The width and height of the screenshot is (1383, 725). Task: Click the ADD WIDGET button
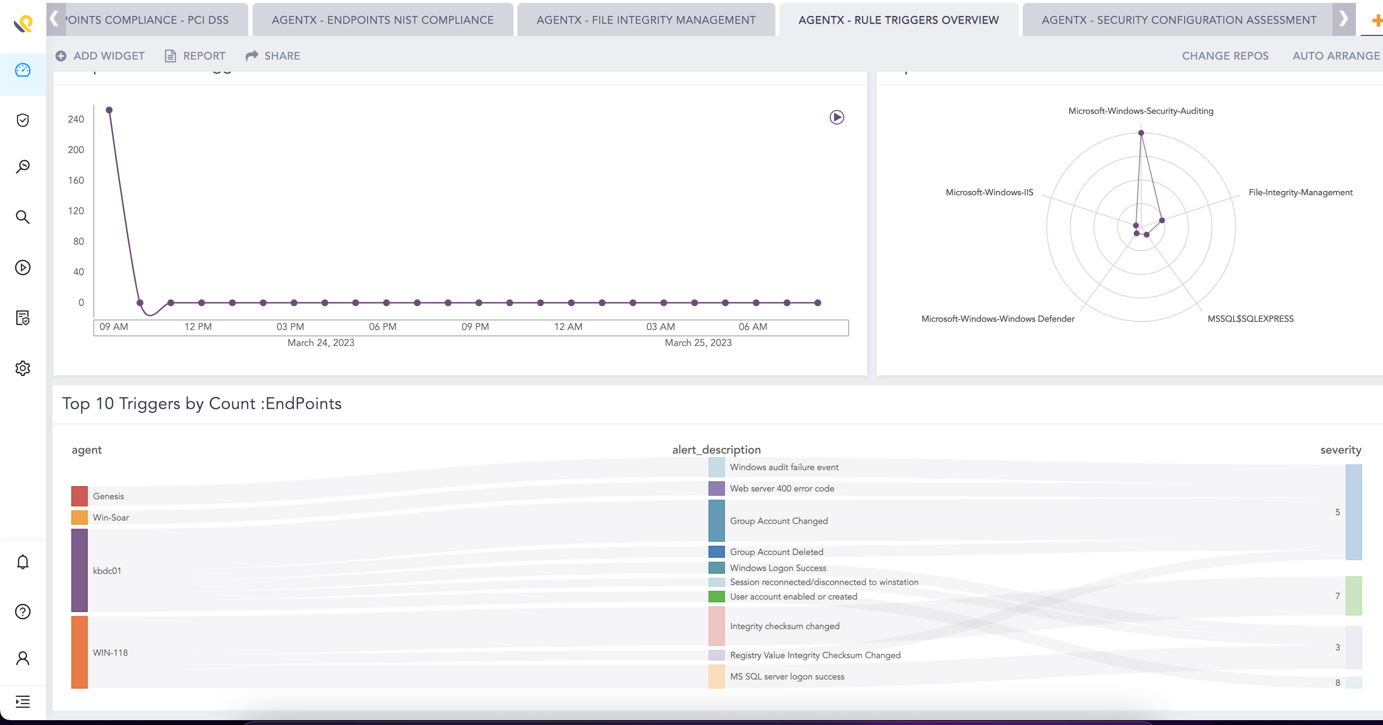coord(100,55)
